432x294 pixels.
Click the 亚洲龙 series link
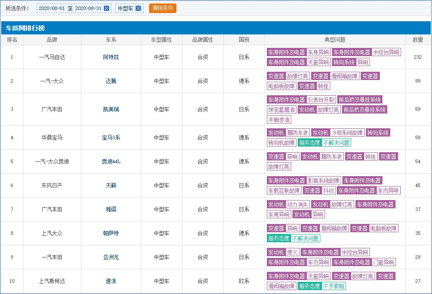click(x=111, y=257)
